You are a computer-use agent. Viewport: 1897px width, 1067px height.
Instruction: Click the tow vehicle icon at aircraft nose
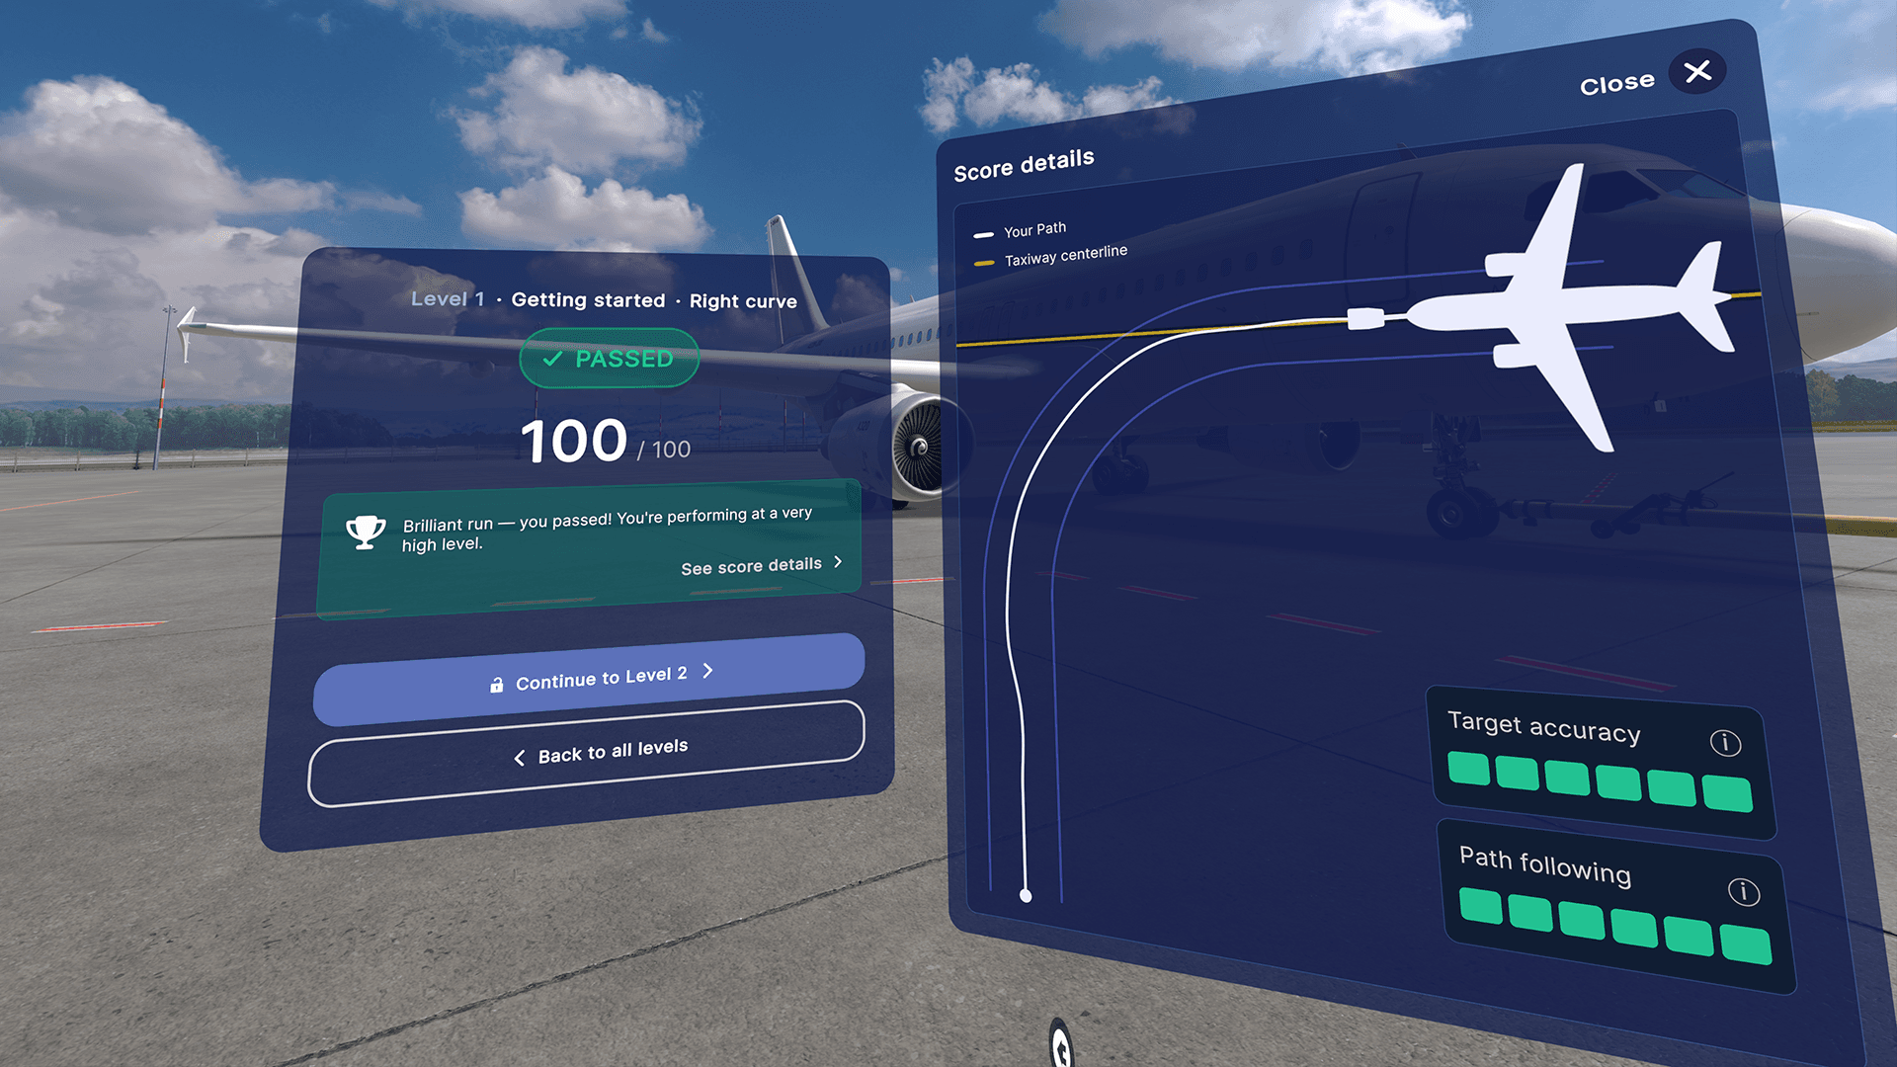click(1365, 319)
